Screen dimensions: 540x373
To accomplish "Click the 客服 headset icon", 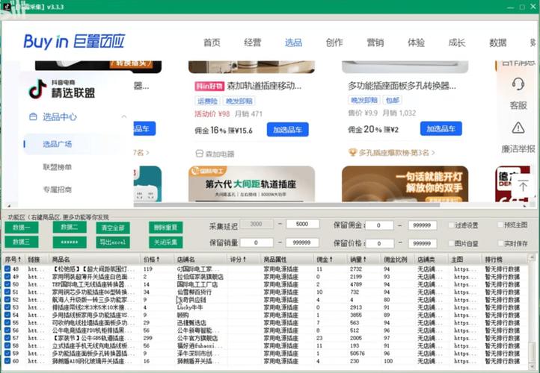I will pyautogui.click(x=518, y=84).
